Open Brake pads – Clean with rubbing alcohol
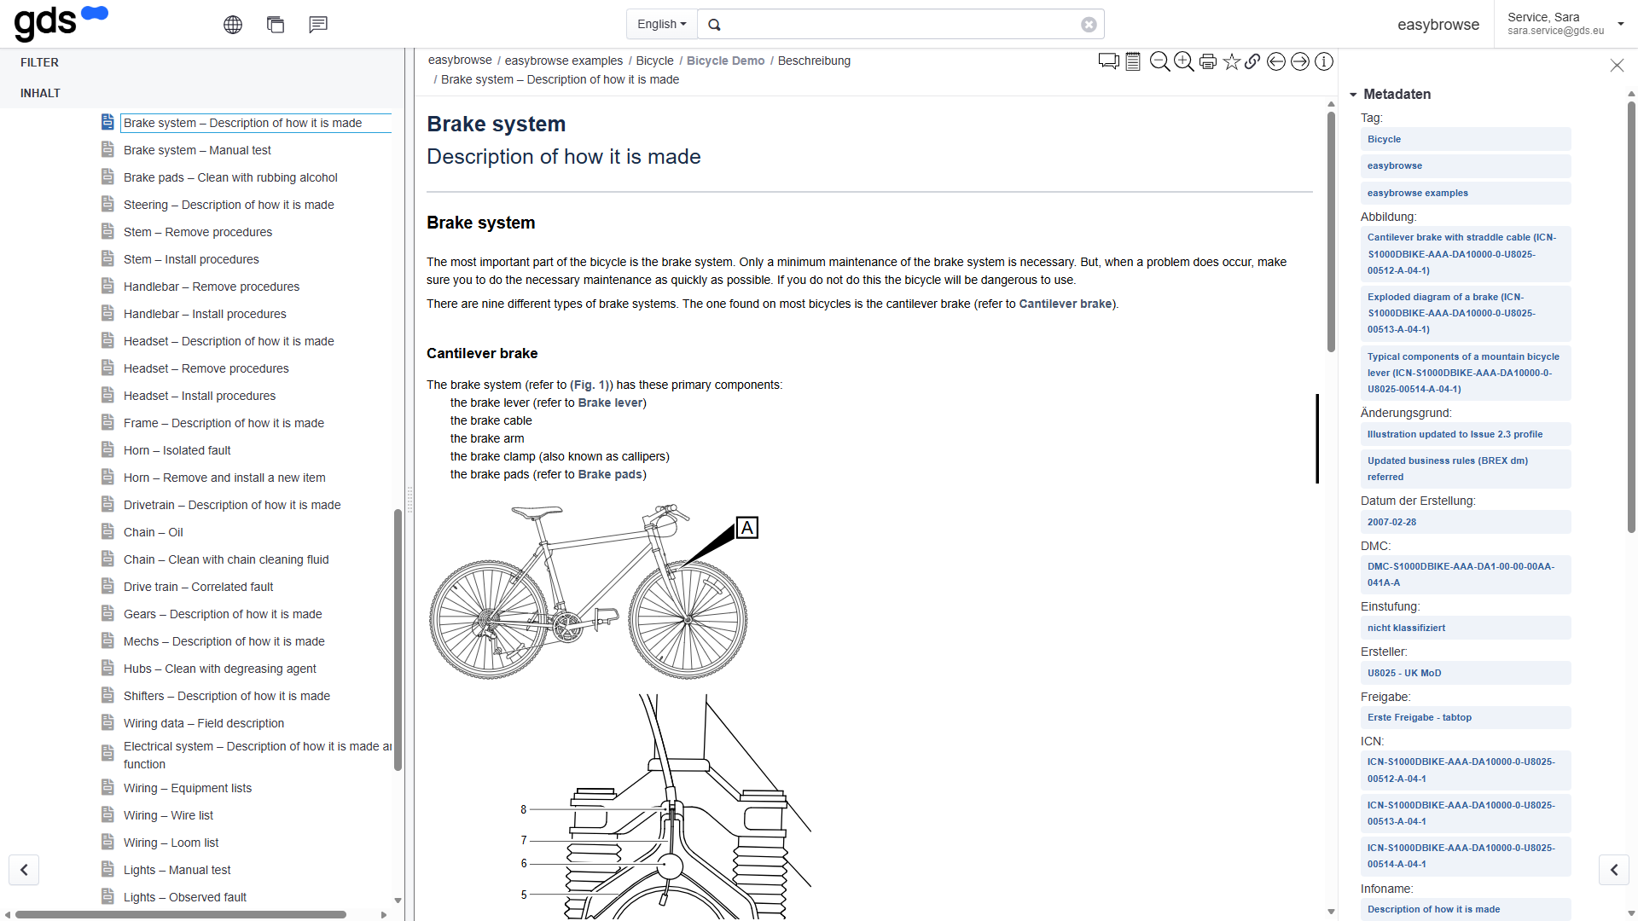Viewport: 1638px width, 921px height. [x=230, y=177]
